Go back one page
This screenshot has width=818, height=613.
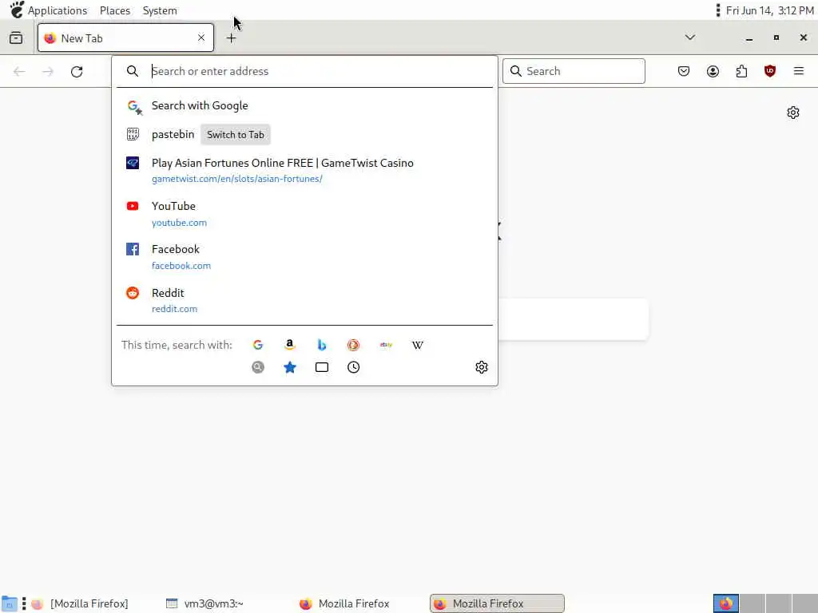pyautogui.click(x=19, y=71)
